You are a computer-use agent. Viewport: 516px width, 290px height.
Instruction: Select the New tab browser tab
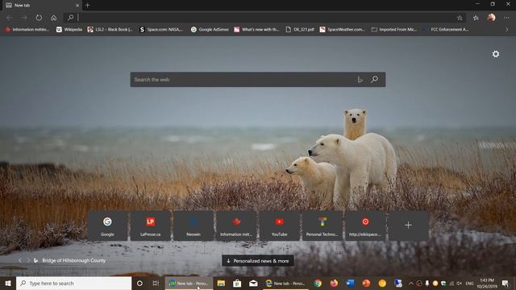coord(41,6)
